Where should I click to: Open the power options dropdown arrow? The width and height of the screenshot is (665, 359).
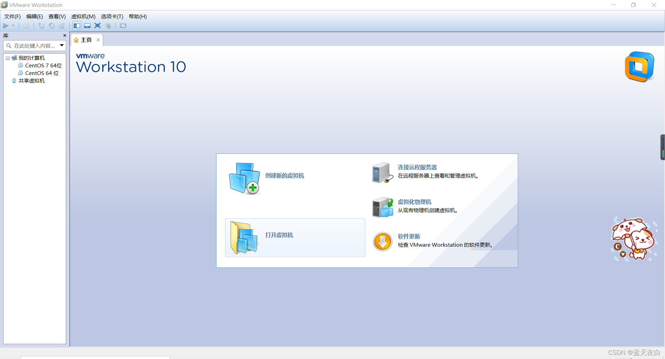coord(13,26)
